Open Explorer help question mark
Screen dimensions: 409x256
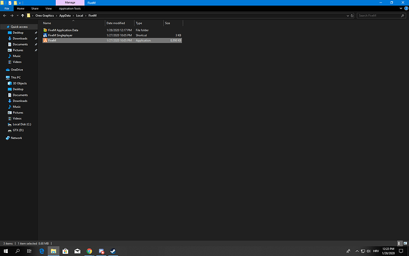pyautogui.click(x=406, y=8)
